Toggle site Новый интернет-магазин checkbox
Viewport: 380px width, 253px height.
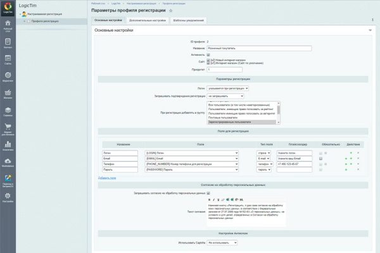[208, 60]
